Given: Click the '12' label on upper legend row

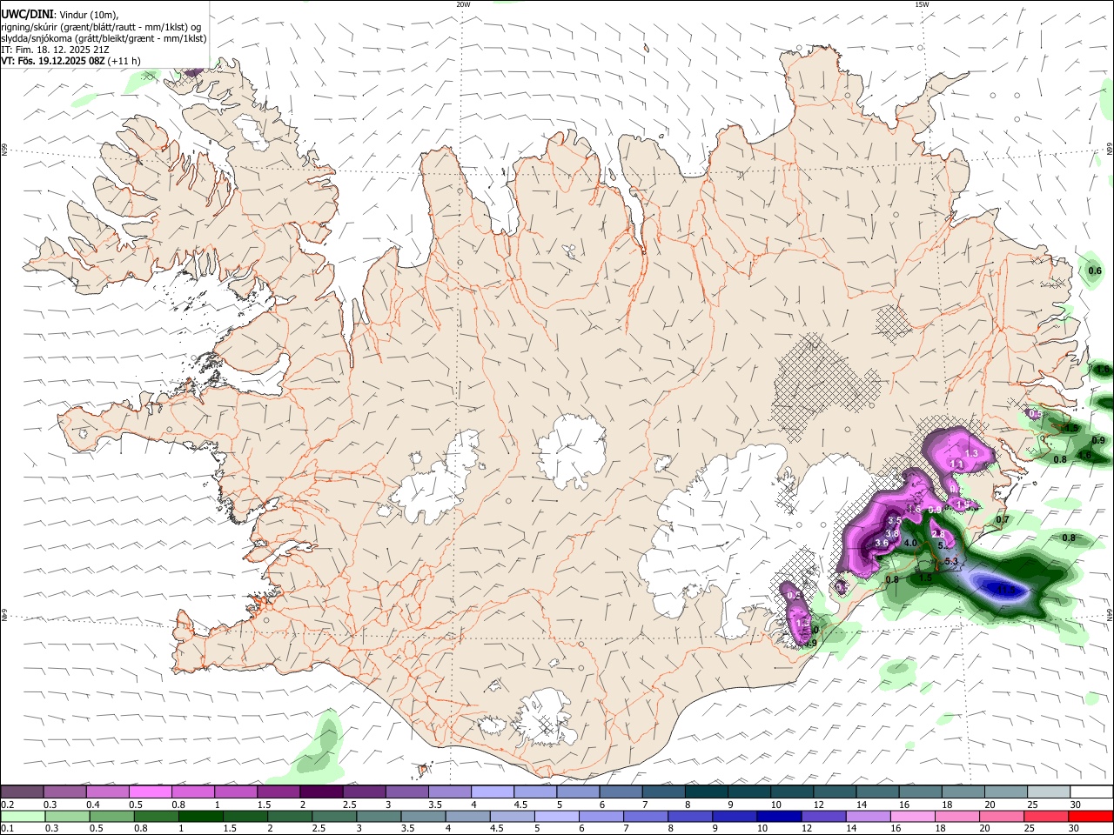Looking at the screenshot, I should pos(819,805).
